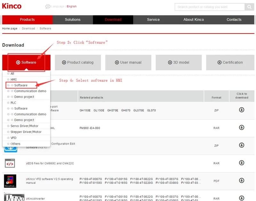Image resolution: width=256 pixels, height=201 pixels.
Task: Click related product FM880 -EA-000
Action: pos(90,128)
